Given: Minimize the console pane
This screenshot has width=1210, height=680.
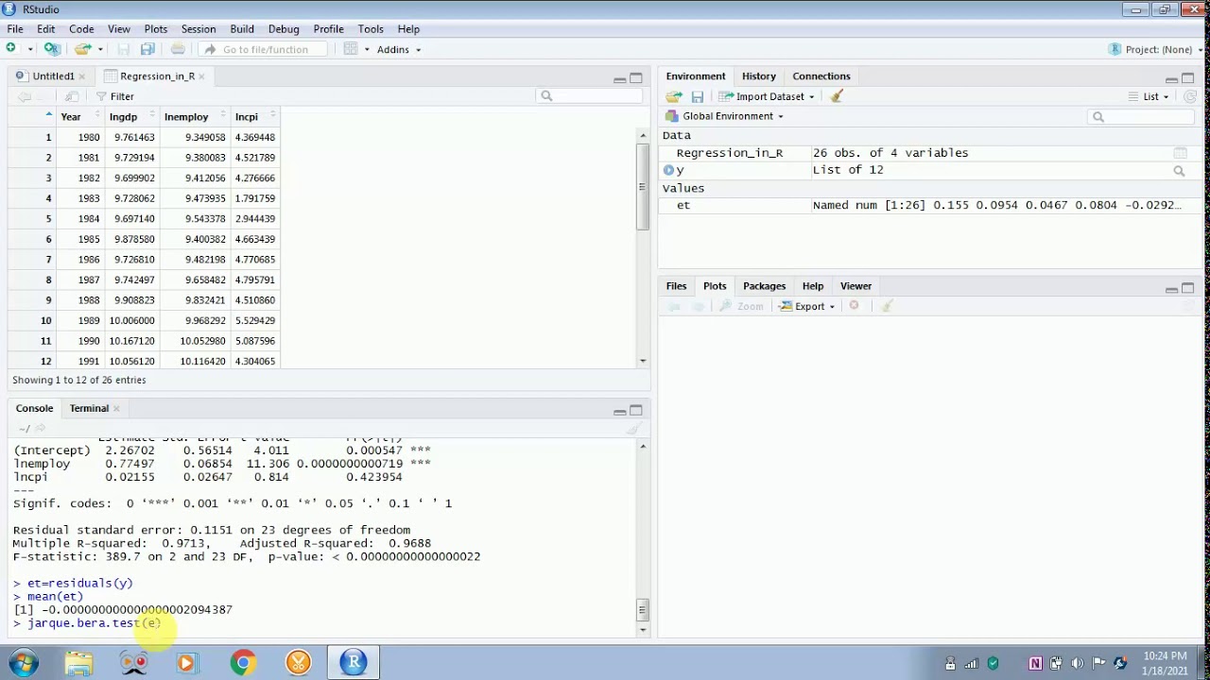Looking at the screenshot, I should [x=619, y=411].
